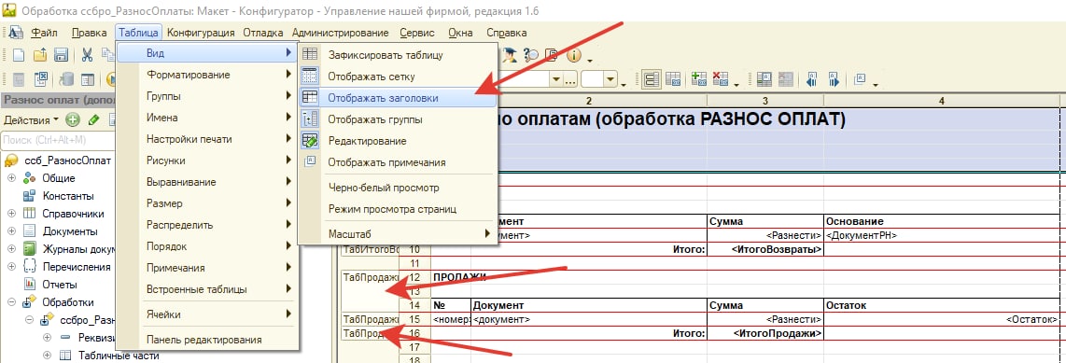This screenshot has width=1066, height=363.
Task: Open the Примечания submenu
Action: [207, 268]
